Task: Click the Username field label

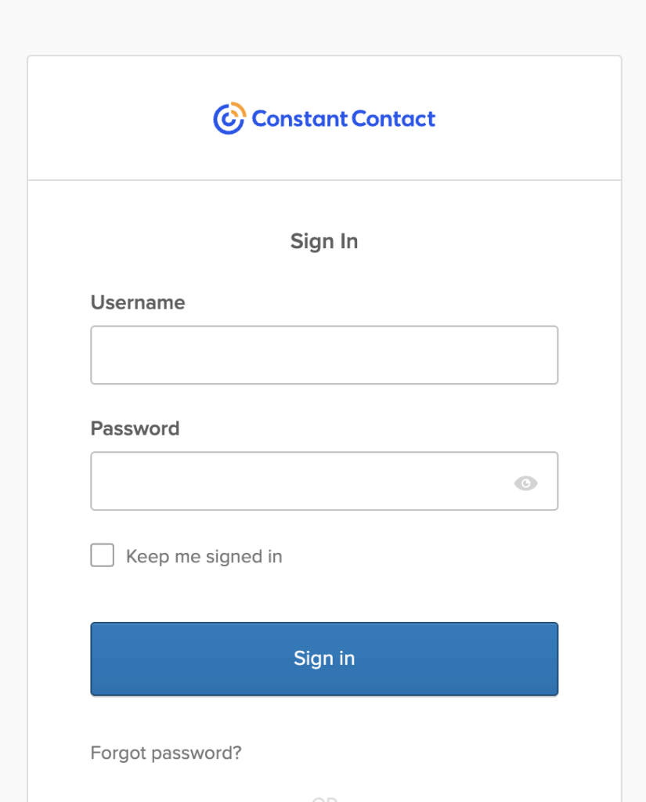Action: (x=138, y=302)
